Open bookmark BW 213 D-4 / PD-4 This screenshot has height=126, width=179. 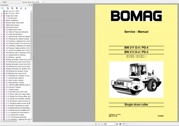13,13
